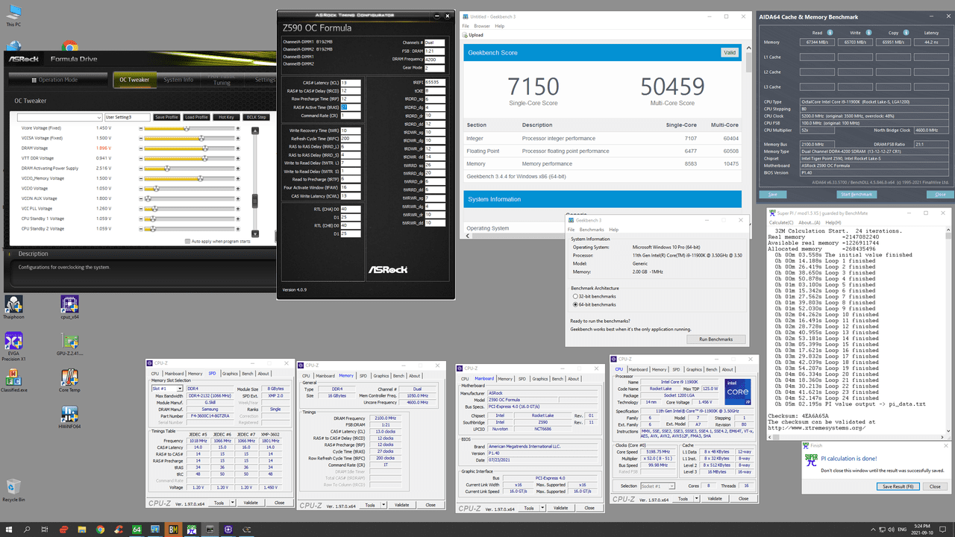Viewport: 955px width, 537px height.
Task: Click DRAM Activating Power Supply slider handle
Action: [169, 169]
